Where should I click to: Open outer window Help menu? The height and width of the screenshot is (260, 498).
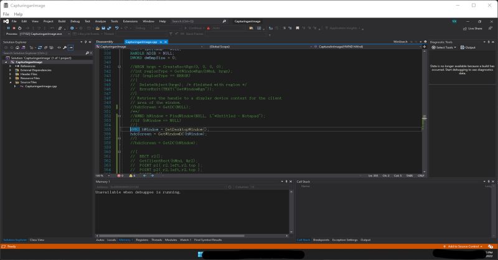(18, 14)
